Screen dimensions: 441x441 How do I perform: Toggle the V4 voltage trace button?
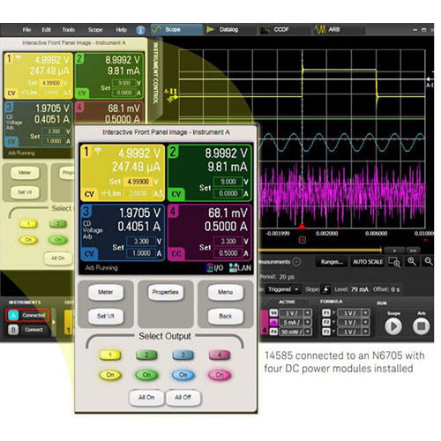(x=273, y=313)
